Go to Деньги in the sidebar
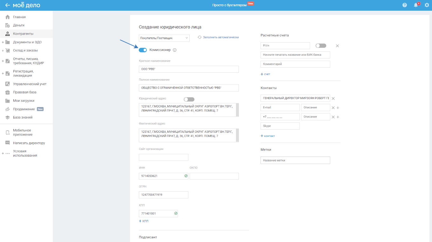 [x=18, y=25]
